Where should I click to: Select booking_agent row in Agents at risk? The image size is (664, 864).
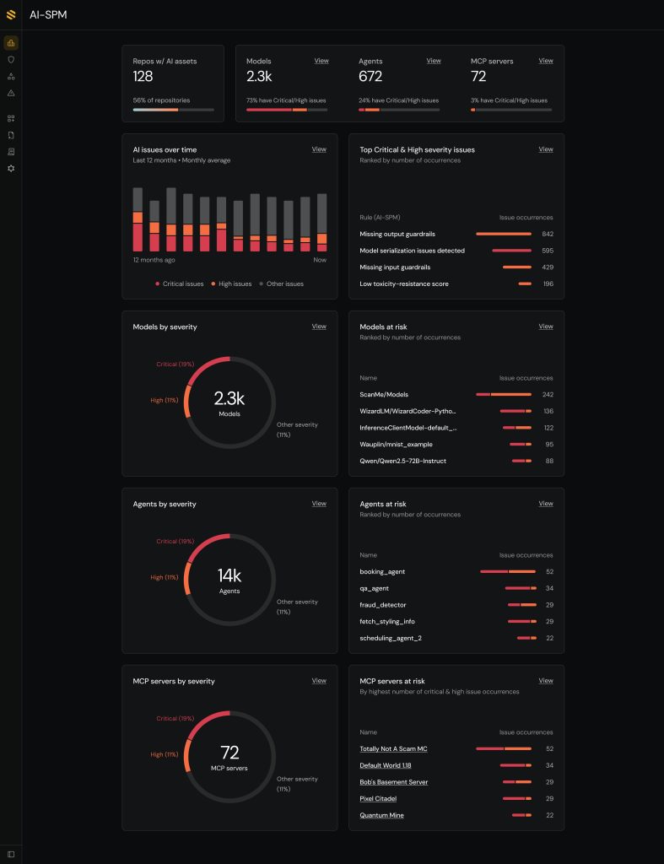tap(382, 572)
